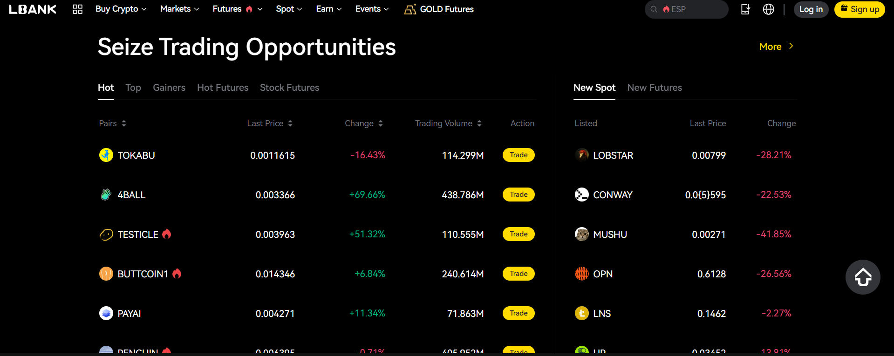Click Trade button for 4BALL
Screen dimensions: 894x356
point(519,195)
